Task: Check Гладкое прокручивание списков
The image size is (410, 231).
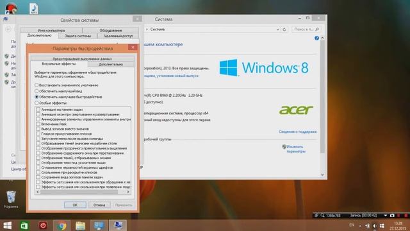Action: point(38,133)
